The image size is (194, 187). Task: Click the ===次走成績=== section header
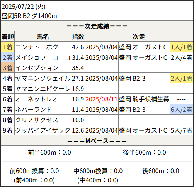[97, 26]
